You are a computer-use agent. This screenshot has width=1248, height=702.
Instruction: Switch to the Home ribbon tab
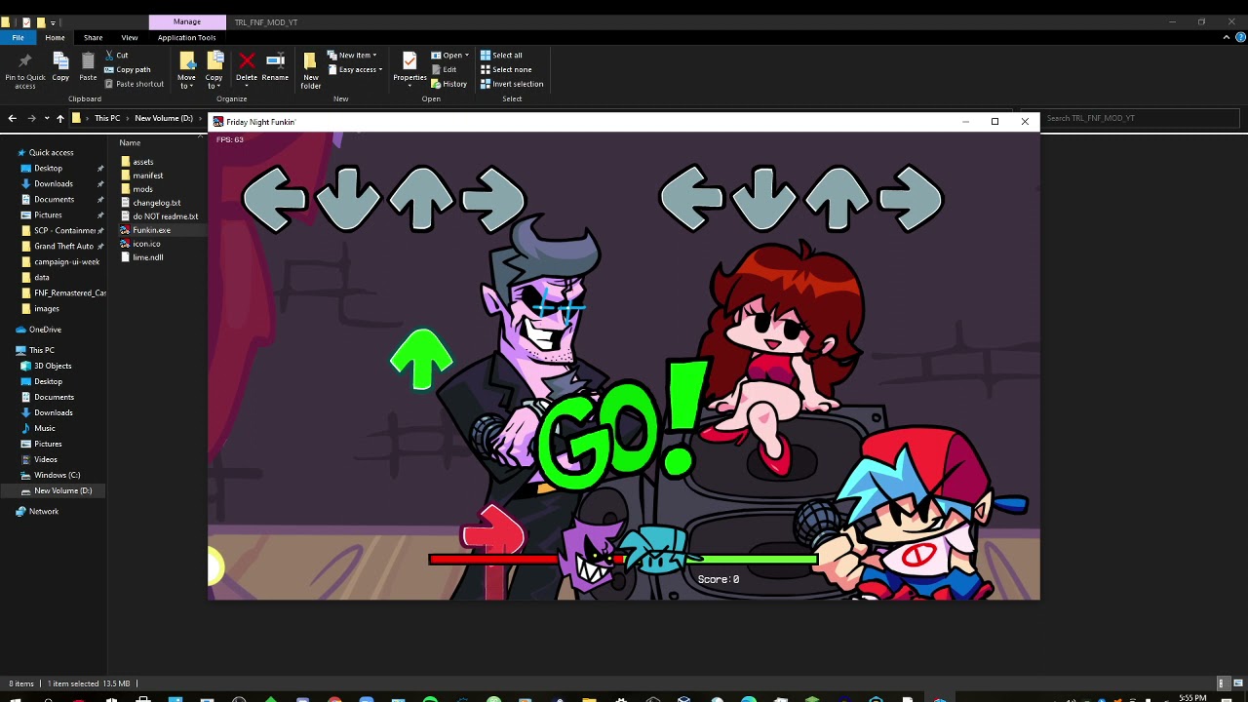pos(55,37)
